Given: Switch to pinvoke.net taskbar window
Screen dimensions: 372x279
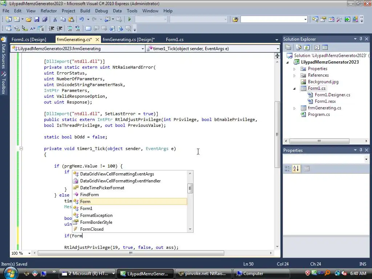Looking at the screenshot, I should (x=203, y=274).
